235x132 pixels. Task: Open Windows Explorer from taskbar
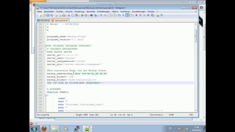(55, 129)
